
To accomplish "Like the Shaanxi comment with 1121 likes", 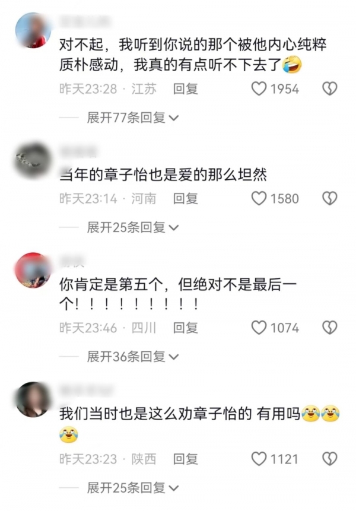I will point(259,459).
